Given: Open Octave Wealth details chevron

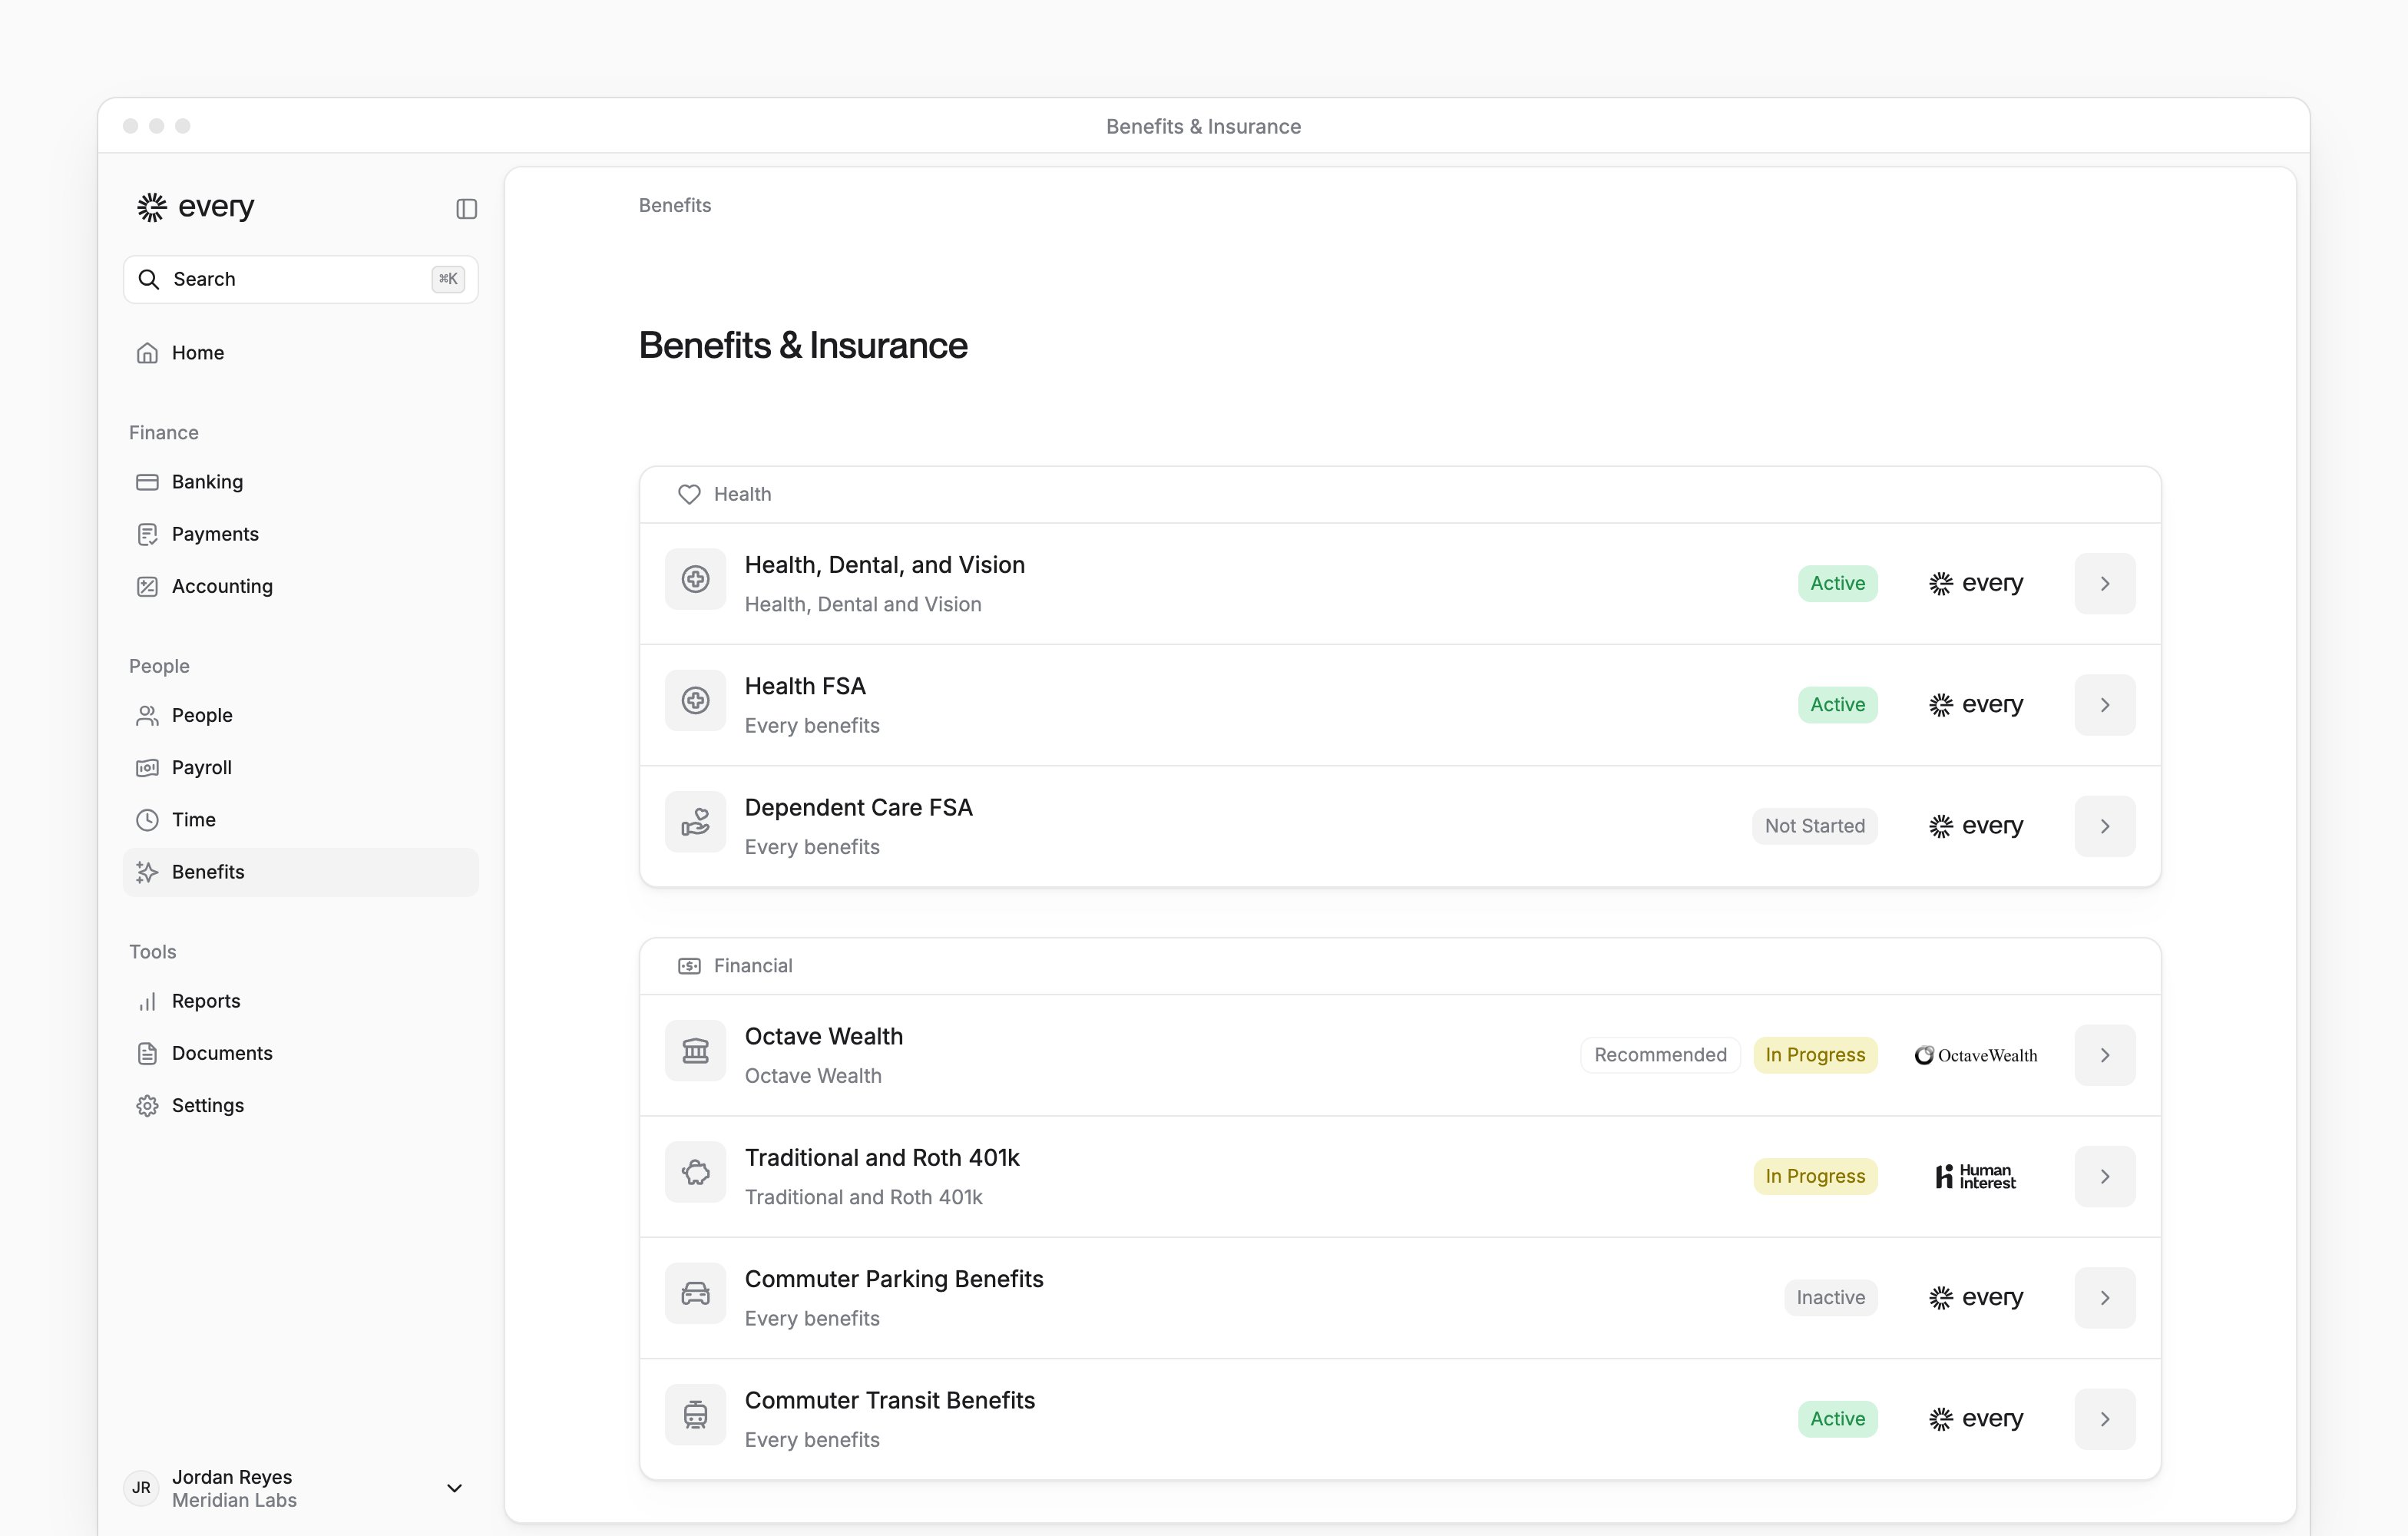Looking at the screenshot, I should click(2105, 1055).
